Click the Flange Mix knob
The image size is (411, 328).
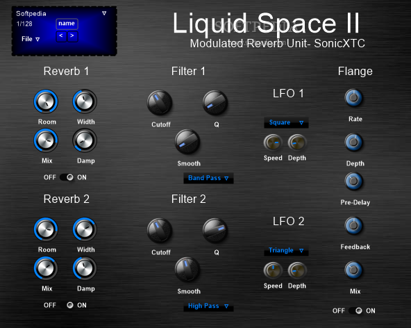pos(353,270)
